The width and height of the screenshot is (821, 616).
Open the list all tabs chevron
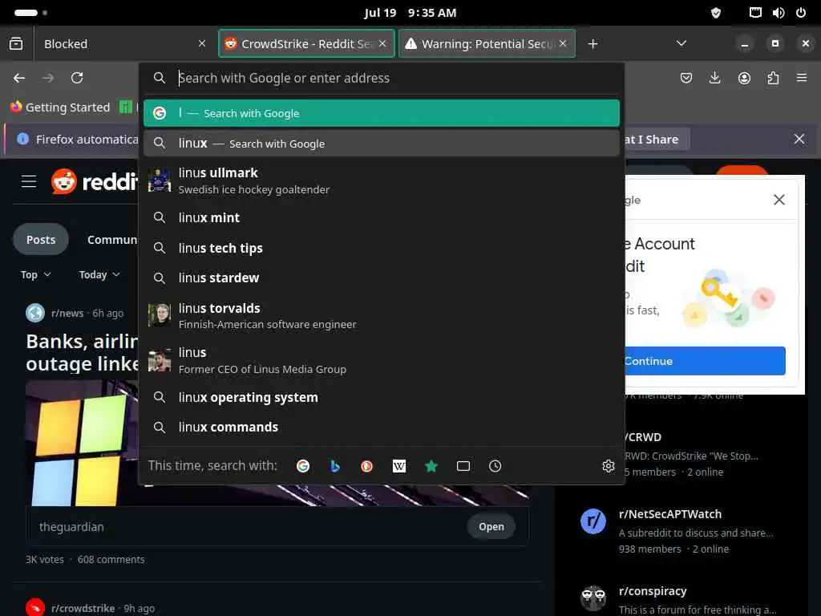[x=681, y=43]
